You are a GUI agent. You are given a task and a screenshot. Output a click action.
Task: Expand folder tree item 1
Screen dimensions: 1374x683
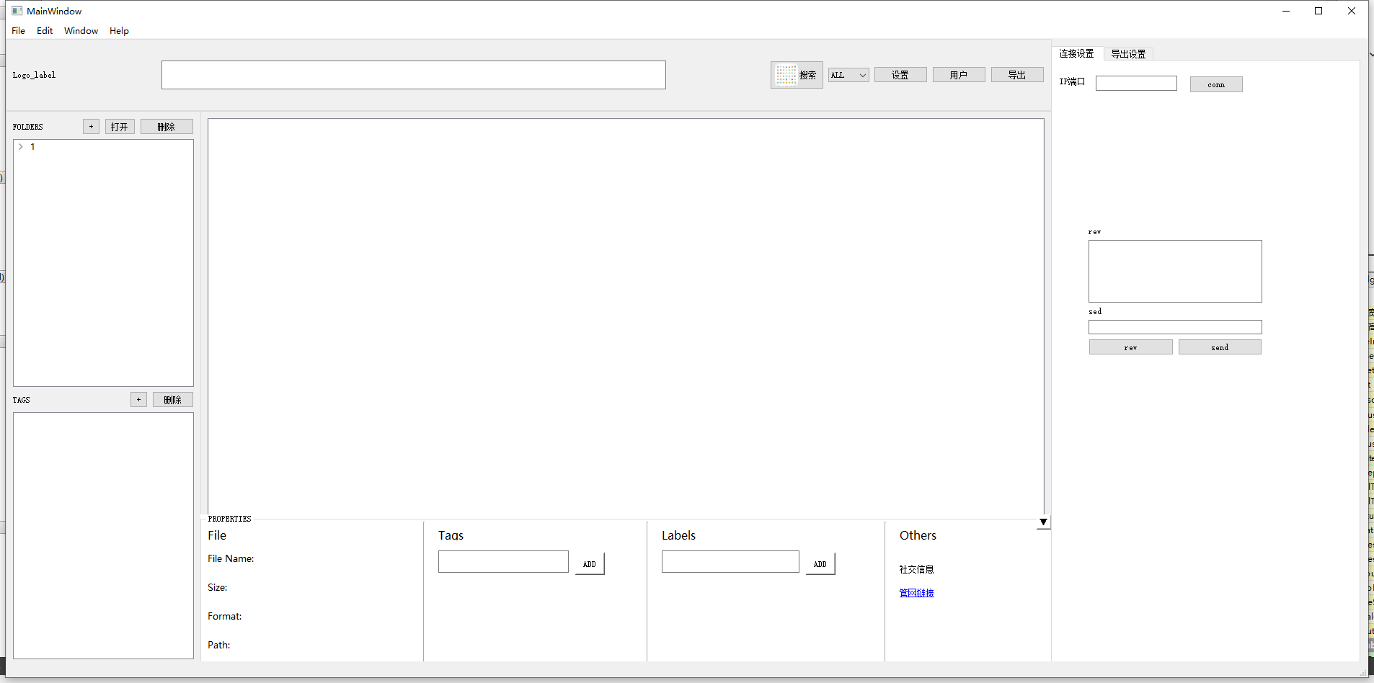(21, 147)
